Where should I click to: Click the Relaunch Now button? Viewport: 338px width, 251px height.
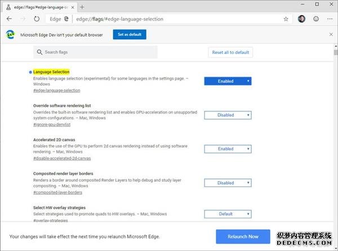243,236
